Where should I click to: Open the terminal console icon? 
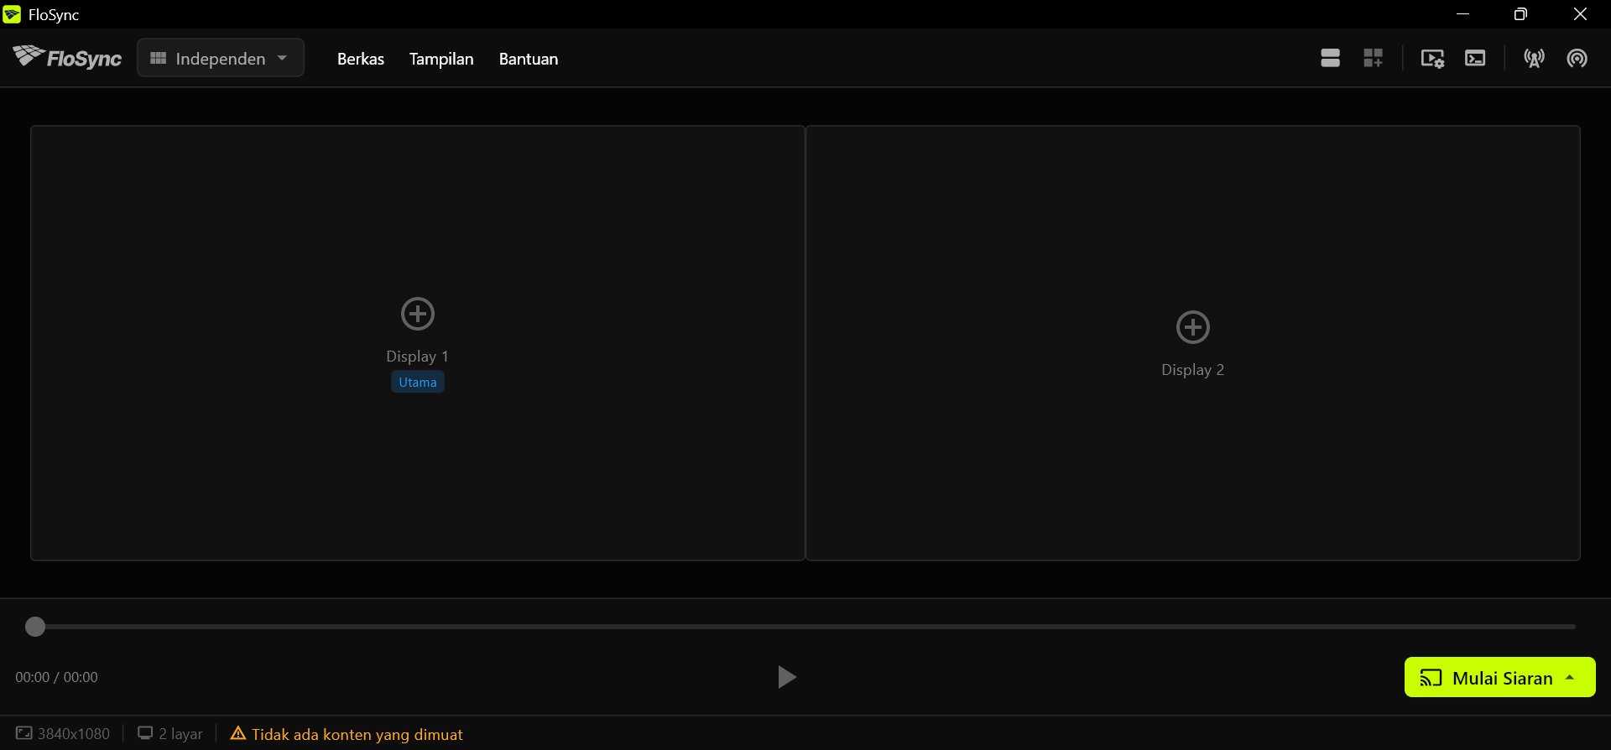coord(1475,58)
